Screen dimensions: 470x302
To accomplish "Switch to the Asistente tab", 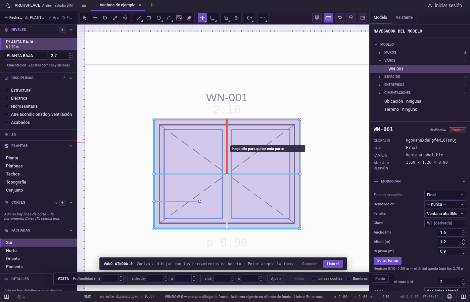I will tap(404, 17).
